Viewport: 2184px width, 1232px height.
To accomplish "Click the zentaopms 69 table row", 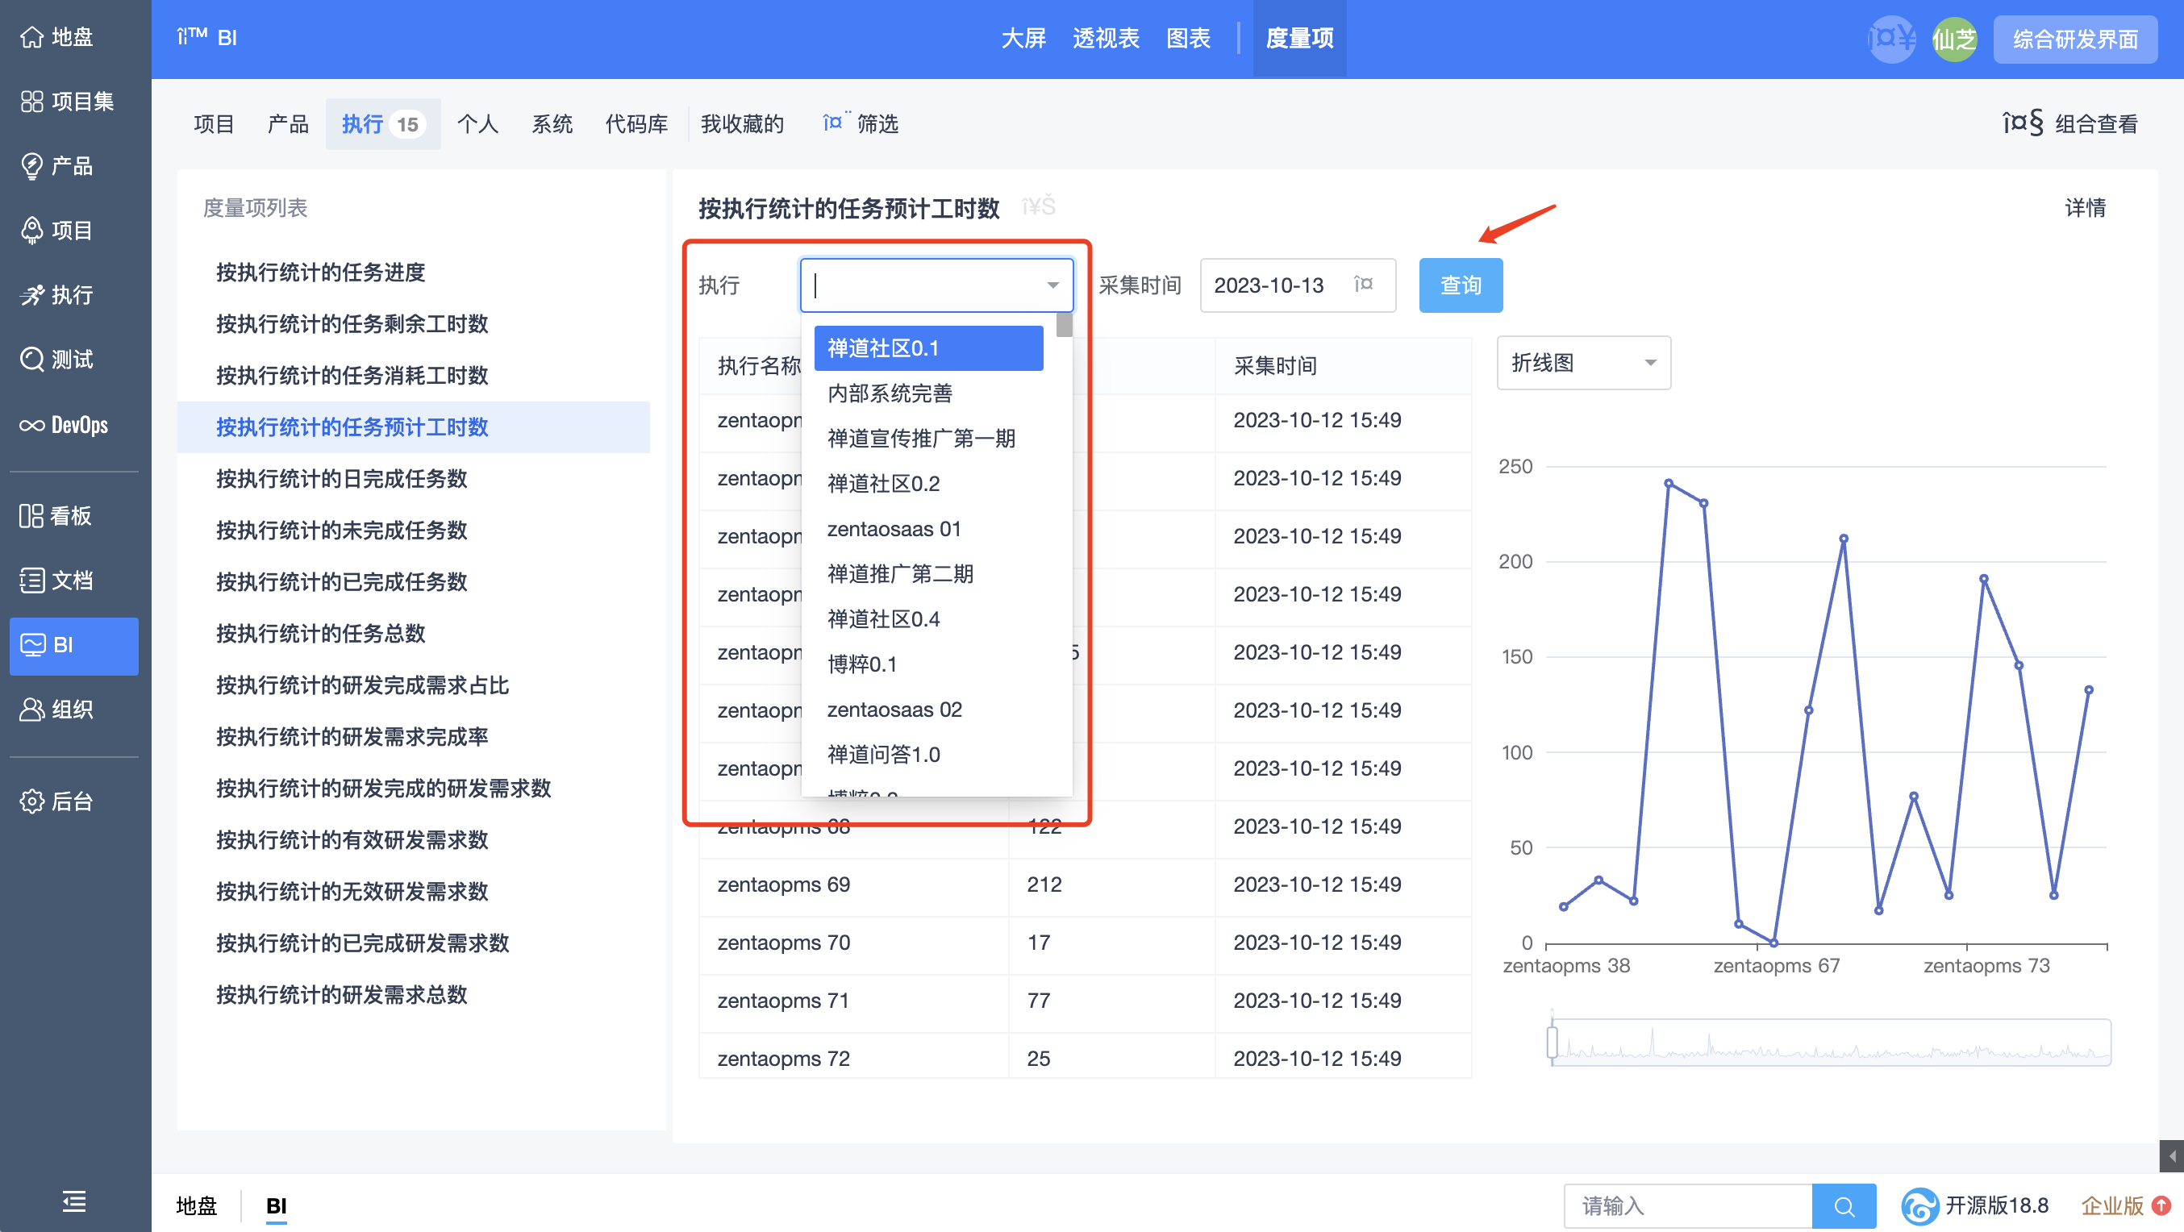I will [x=1085, y=884].
